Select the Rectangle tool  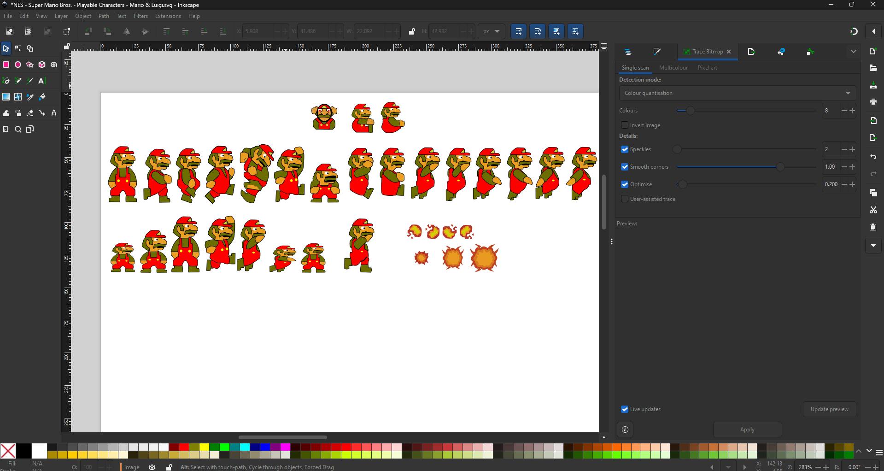[x=6, y=65]
